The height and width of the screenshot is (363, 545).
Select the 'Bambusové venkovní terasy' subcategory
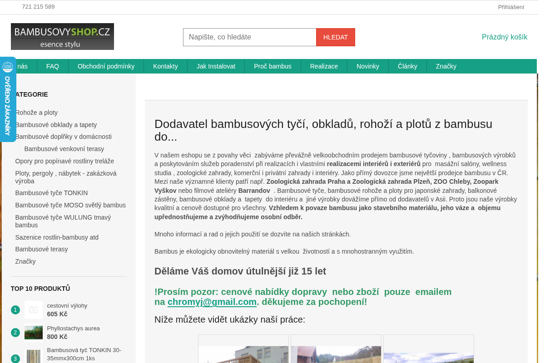click(64, 149)
